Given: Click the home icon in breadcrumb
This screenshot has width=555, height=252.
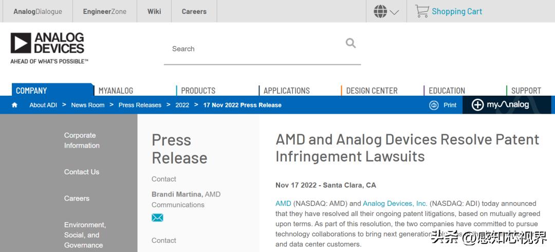Looking at the screenshot, I should pos(14,105).
